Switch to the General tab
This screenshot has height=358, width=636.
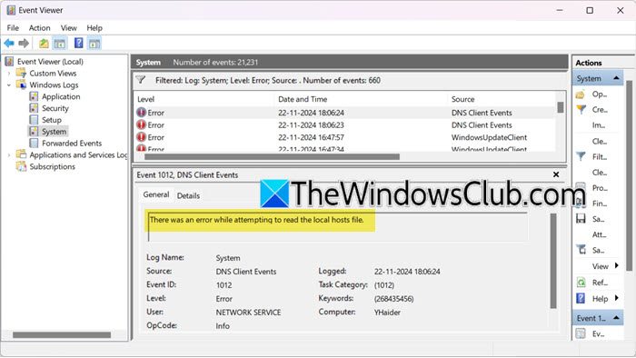coord(156,194)
